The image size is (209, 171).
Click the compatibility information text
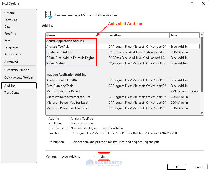click(97, 128)
